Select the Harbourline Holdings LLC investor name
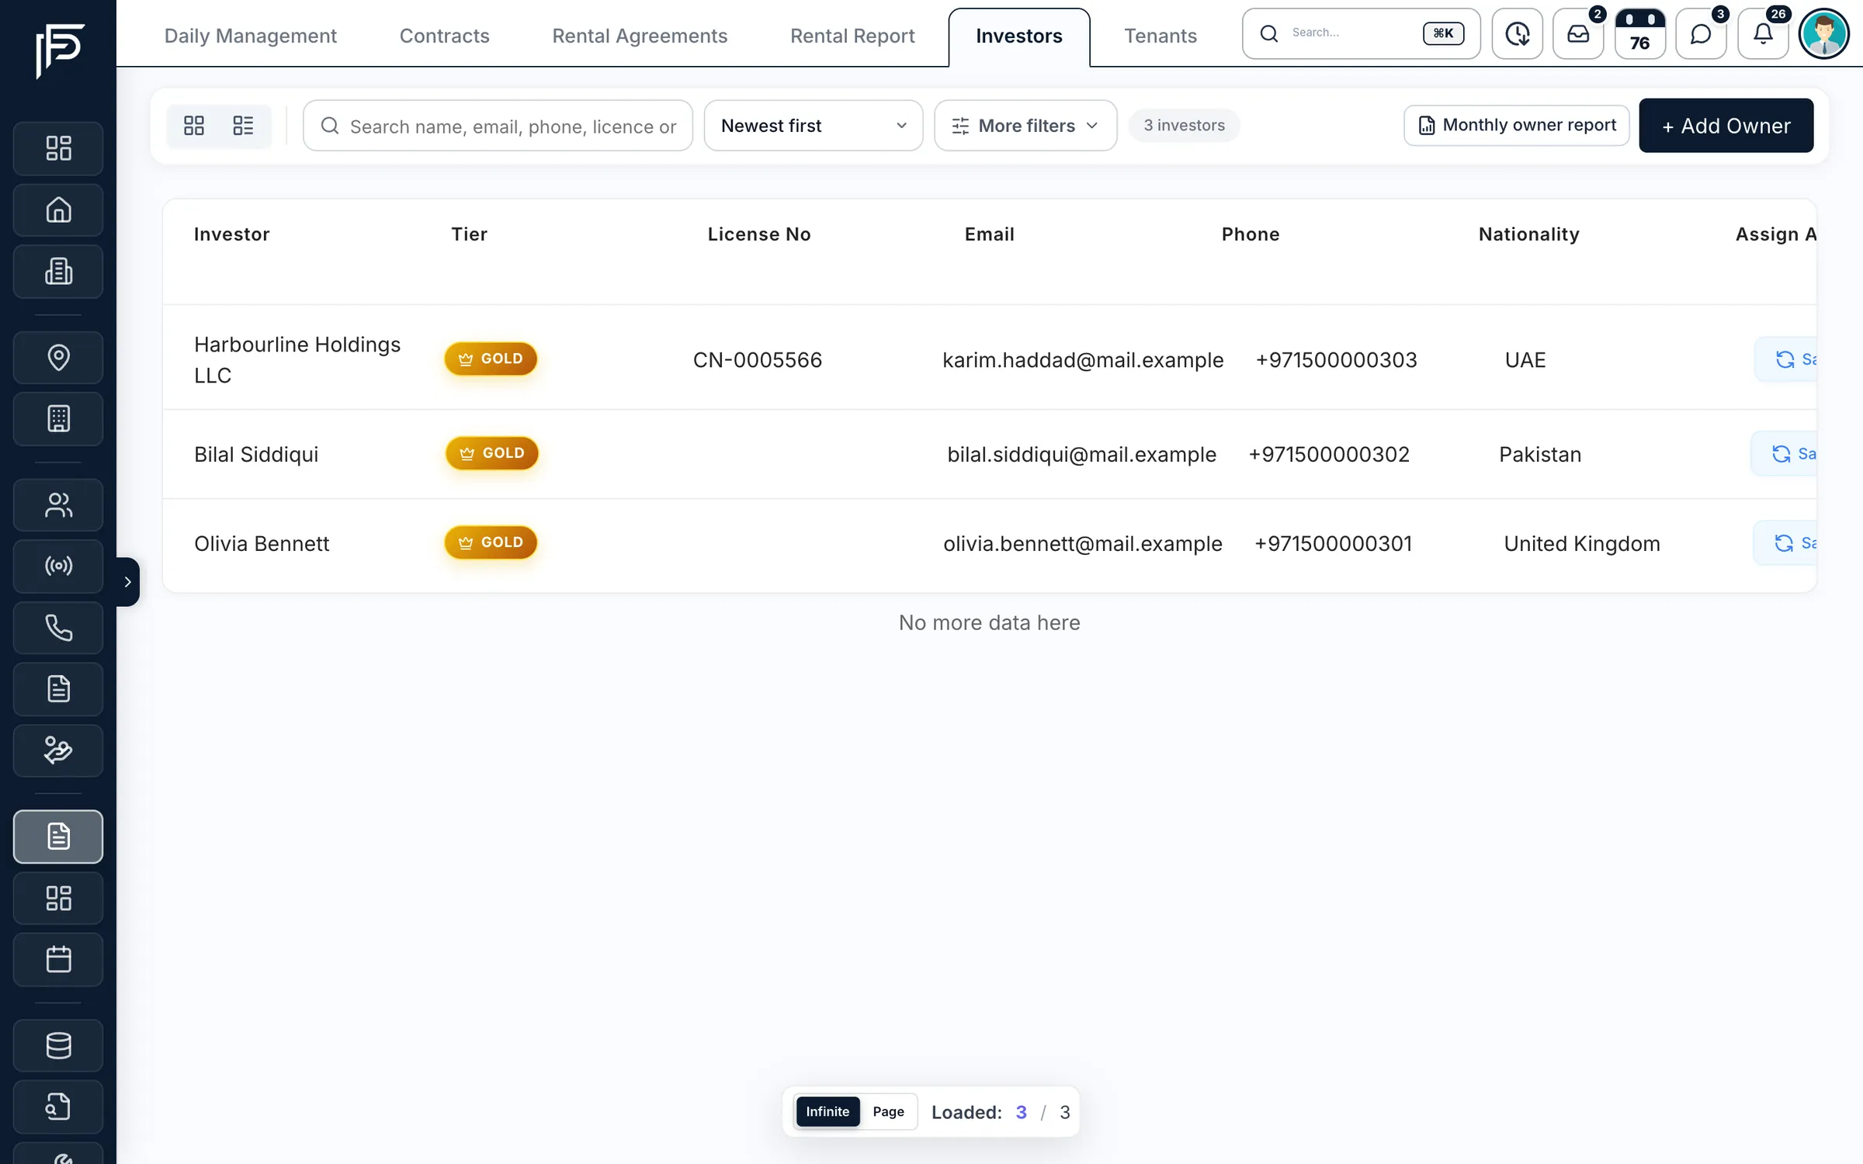The height and width of the screenshot is (1164, 1863). (x=297, y=360)
